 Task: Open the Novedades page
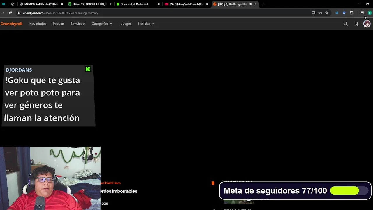coord(38,24)
